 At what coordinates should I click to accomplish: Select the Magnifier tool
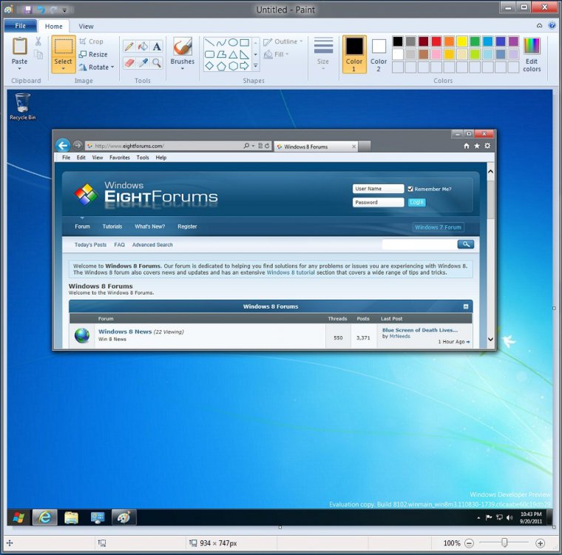pyautogui.click(x=157, y=63)
